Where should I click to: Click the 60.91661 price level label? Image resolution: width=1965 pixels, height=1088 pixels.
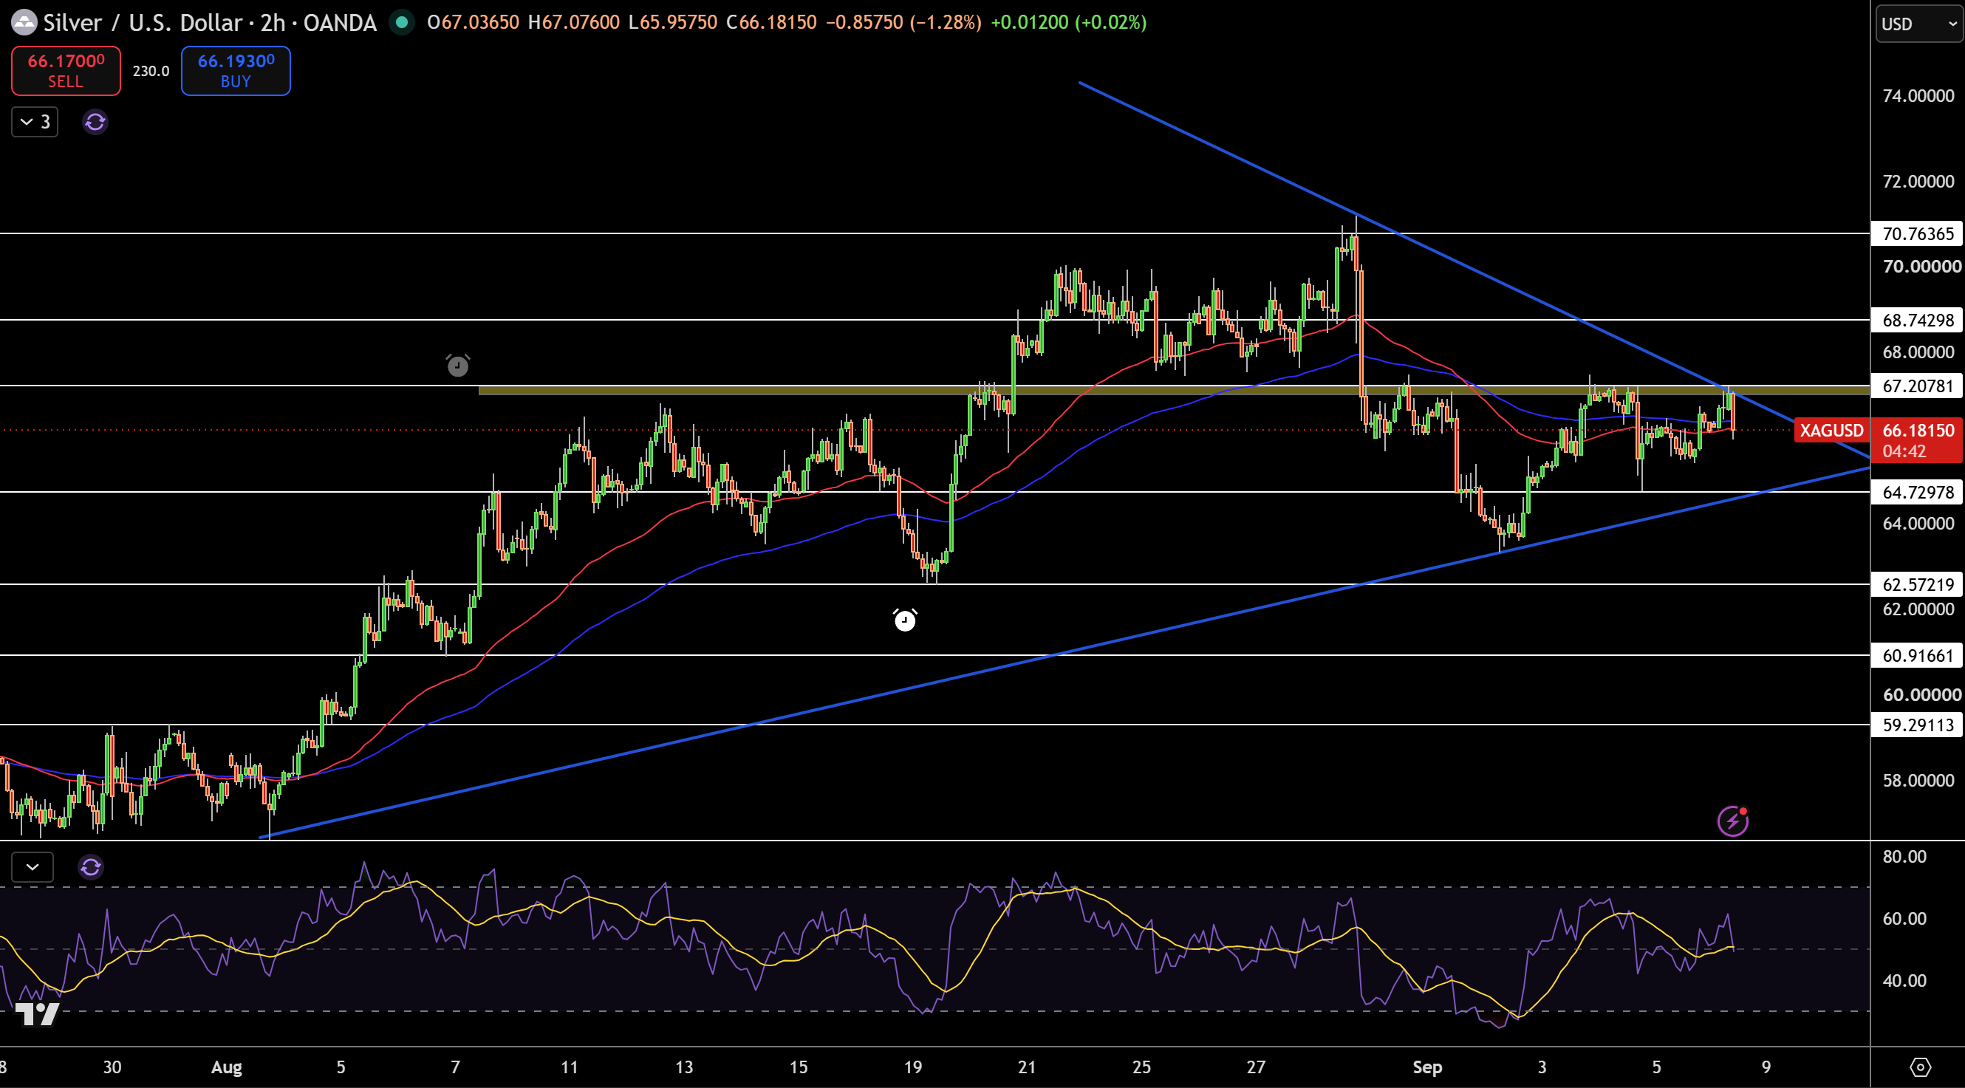1917,655
